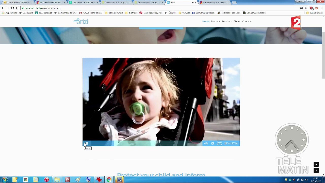The height and width of the screenshot is (183, 325).
Task: Open the Windows Start menu
Action: click(x=4, y=180)
